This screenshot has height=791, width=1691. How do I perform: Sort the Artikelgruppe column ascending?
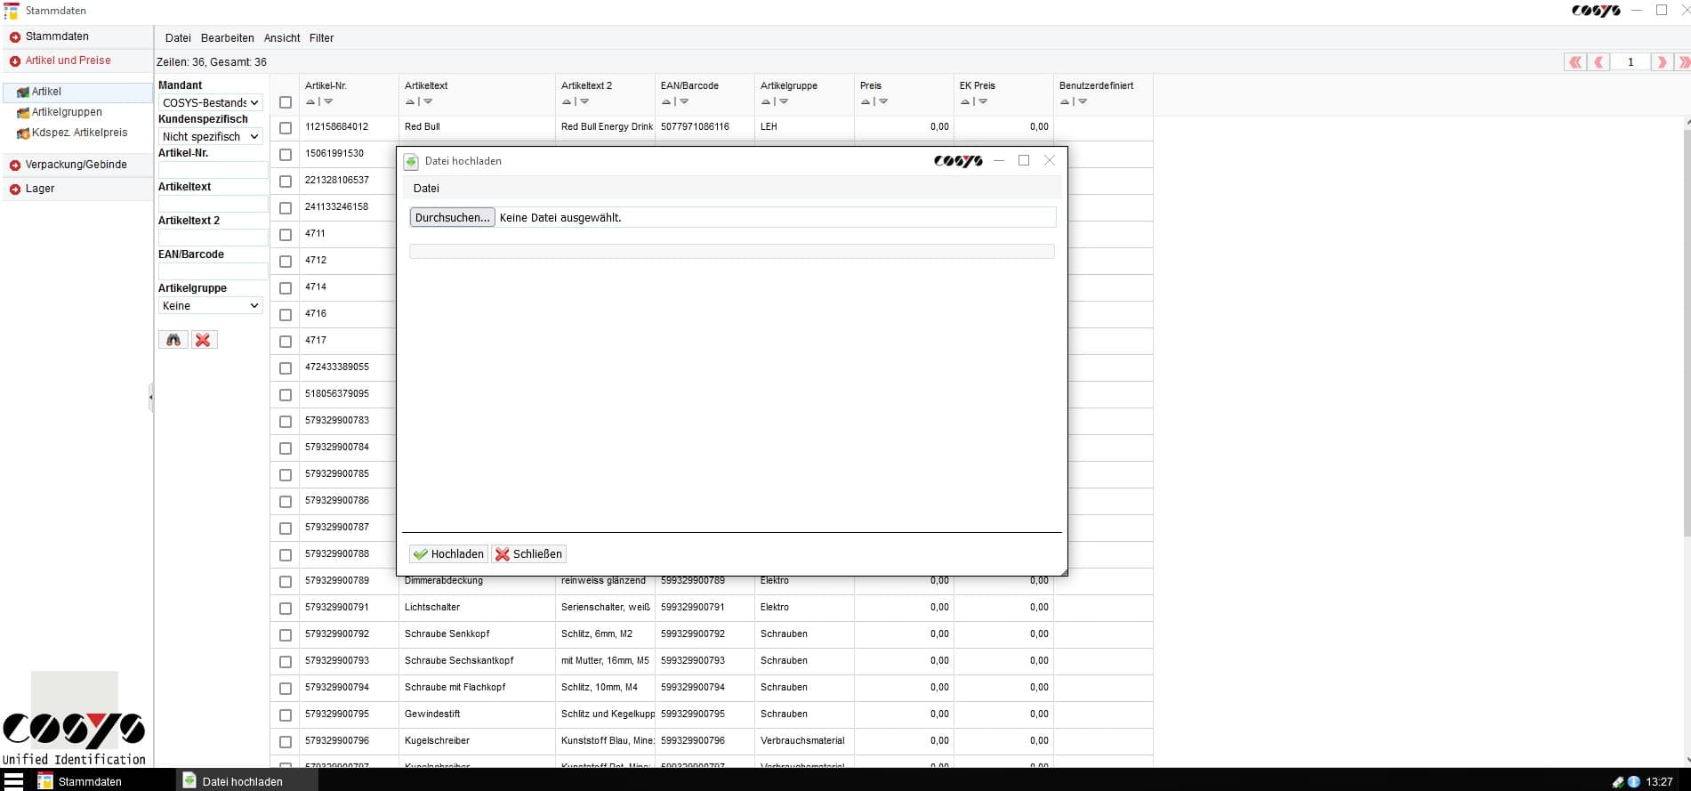click(766, 101)
